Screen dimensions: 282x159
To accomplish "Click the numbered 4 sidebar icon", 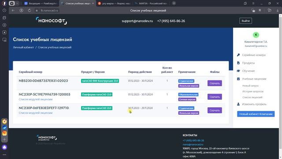I will [x=4, y=32].
